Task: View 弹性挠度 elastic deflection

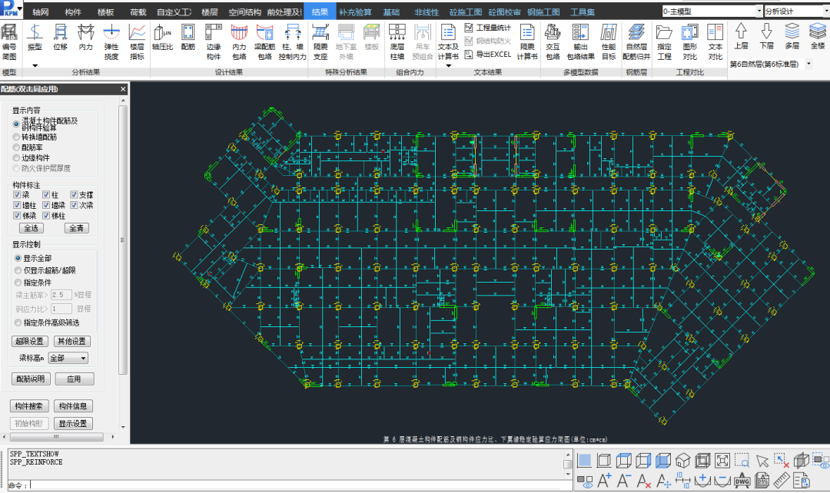Action: [x=111, y=42]
